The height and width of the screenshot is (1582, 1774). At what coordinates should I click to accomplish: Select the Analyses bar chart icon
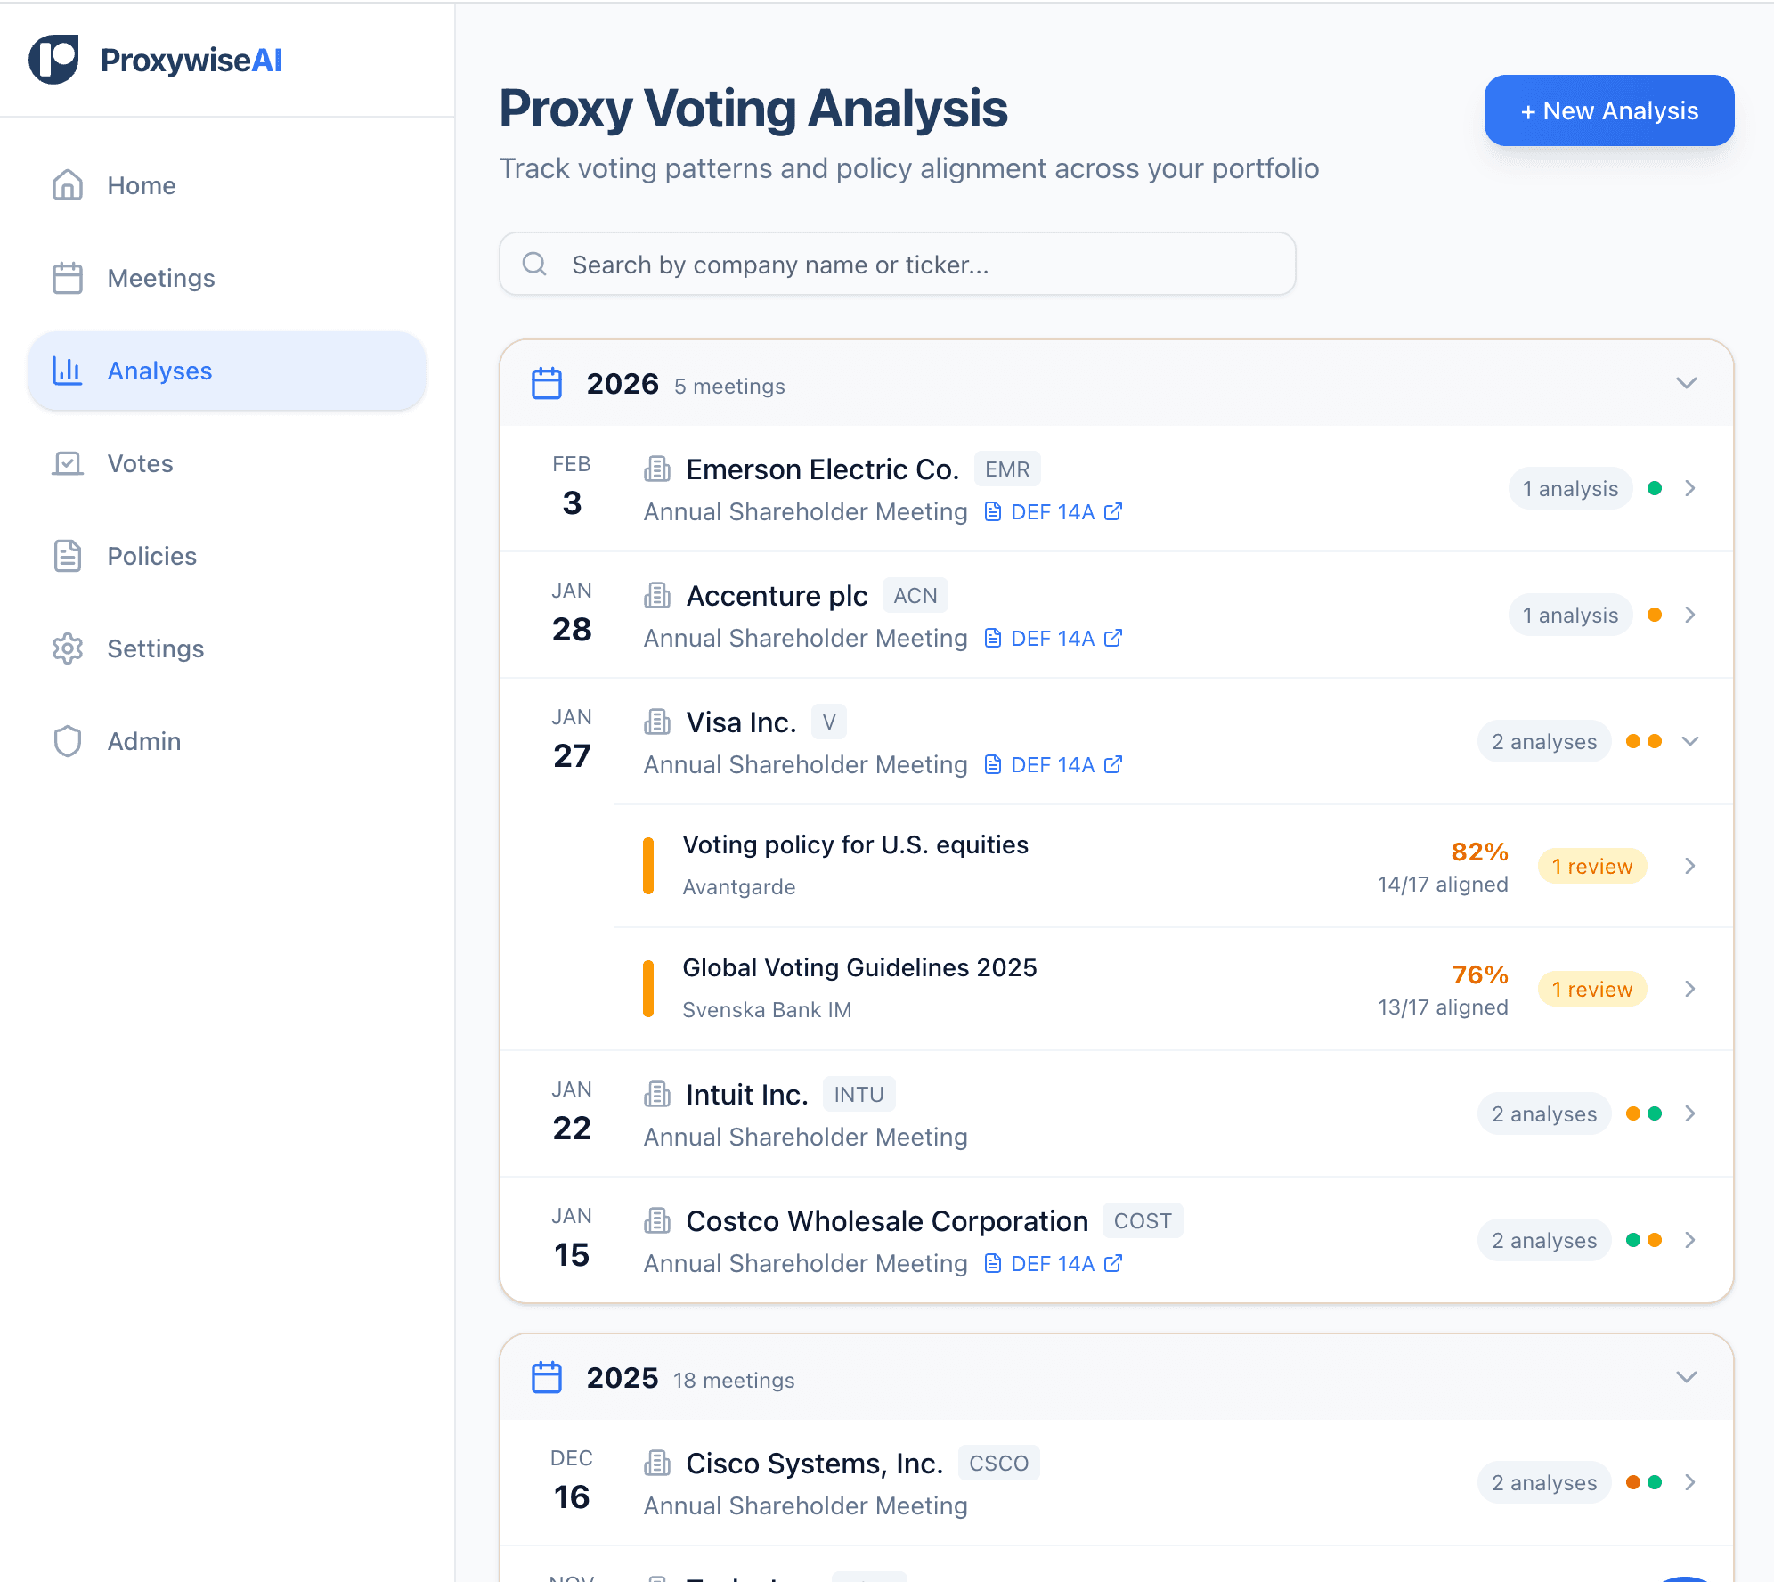(x=67, y=371)
